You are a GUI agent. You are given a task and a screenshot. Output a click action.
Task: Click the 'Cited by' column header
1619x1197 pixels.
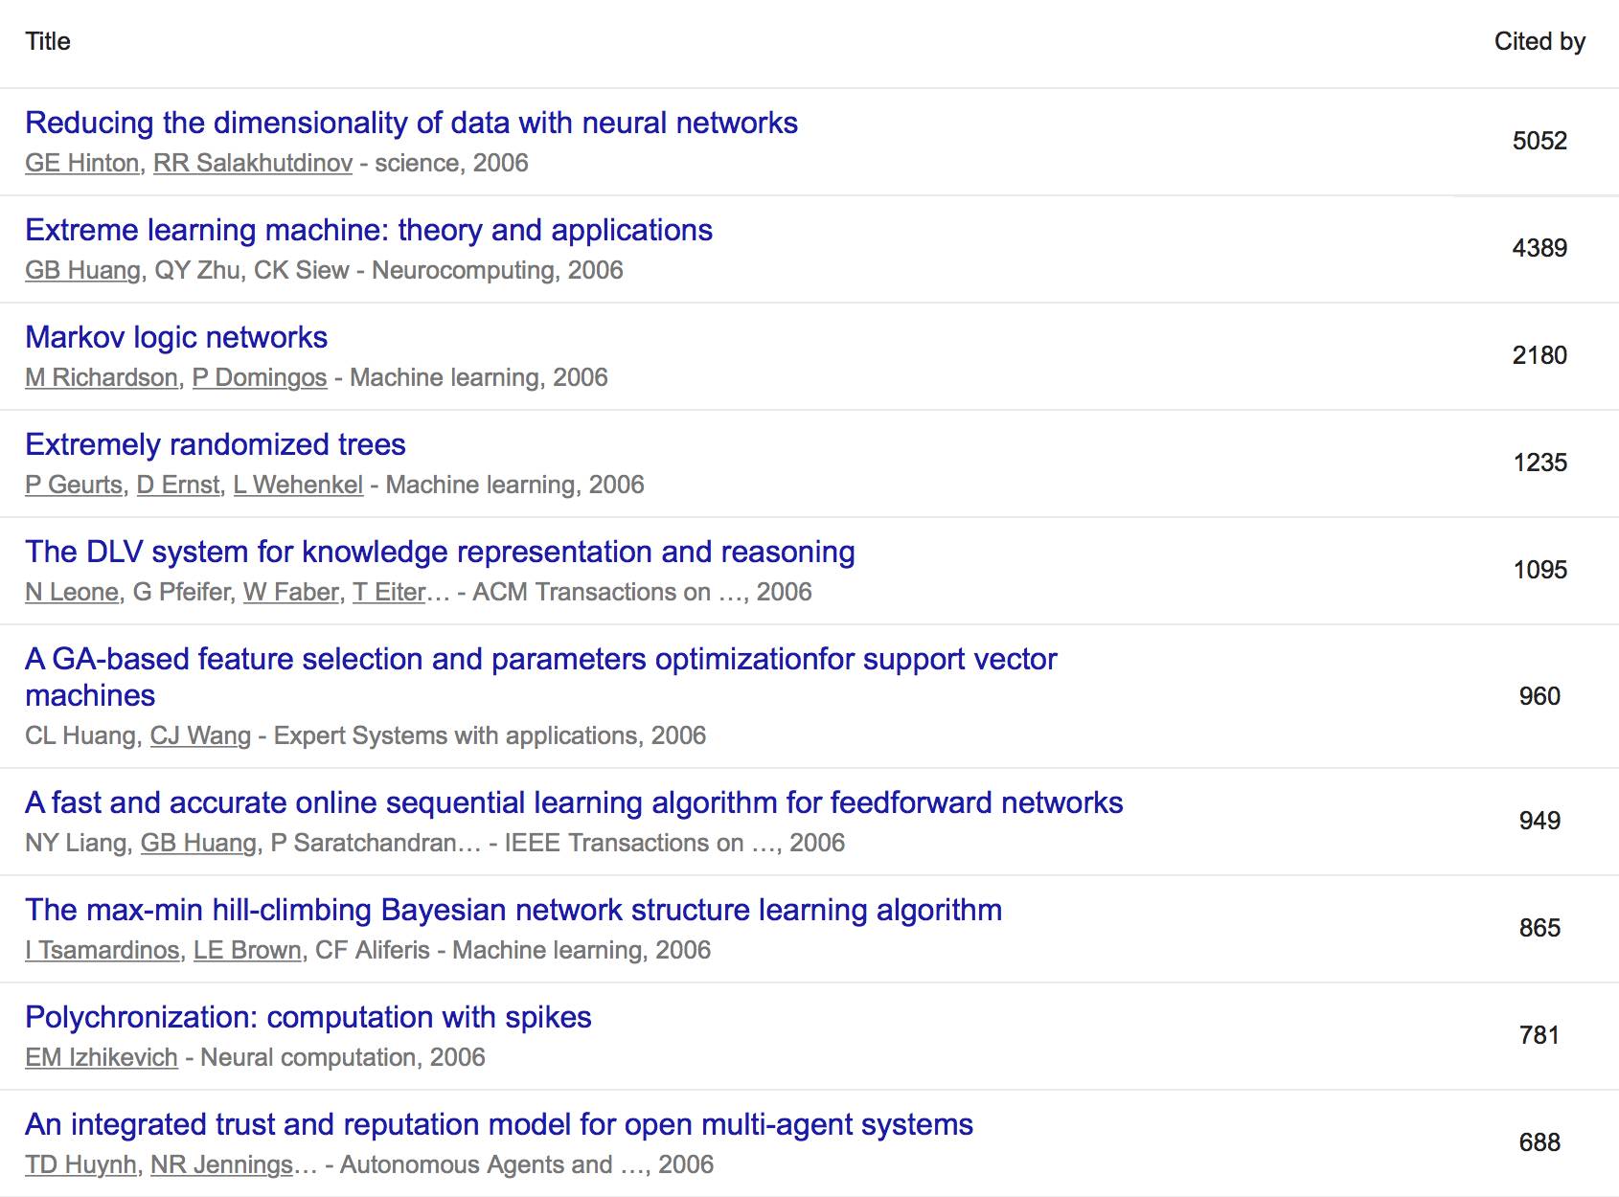point(1539,42)
